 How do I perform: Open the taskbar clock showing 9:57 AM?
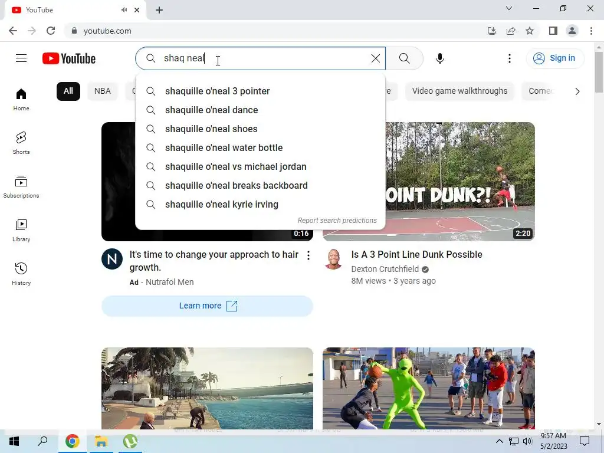(x=553, y=441)
